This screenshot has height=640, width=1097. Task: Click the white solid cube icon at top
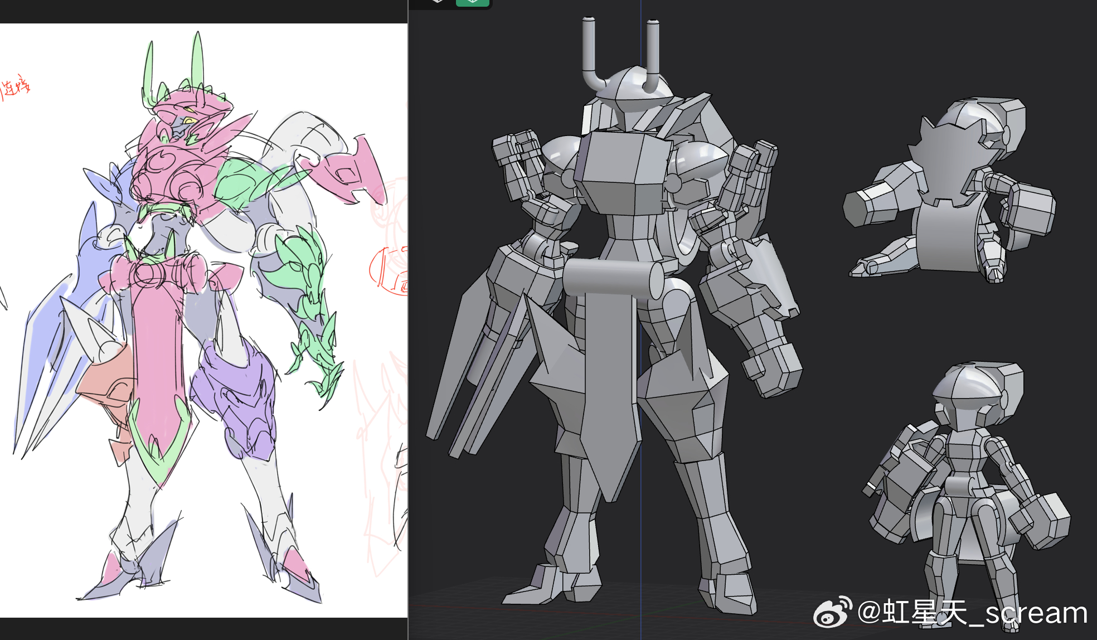coord(438,2)
